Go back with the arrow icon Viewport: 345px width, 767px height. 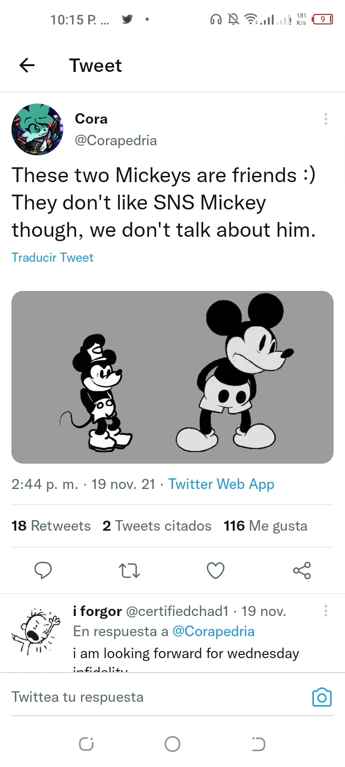pyautogui.click(x=27, y=65)
